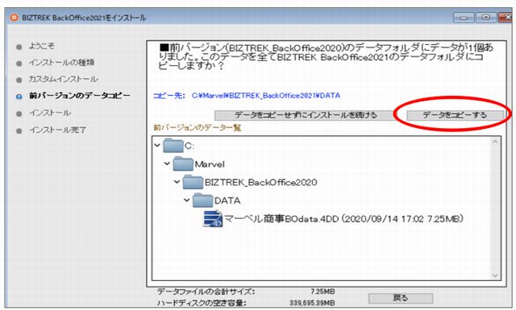
Task: Collapse the BIZTREK_BackOffice2020 folder chevron
Action: click(177, 181)
